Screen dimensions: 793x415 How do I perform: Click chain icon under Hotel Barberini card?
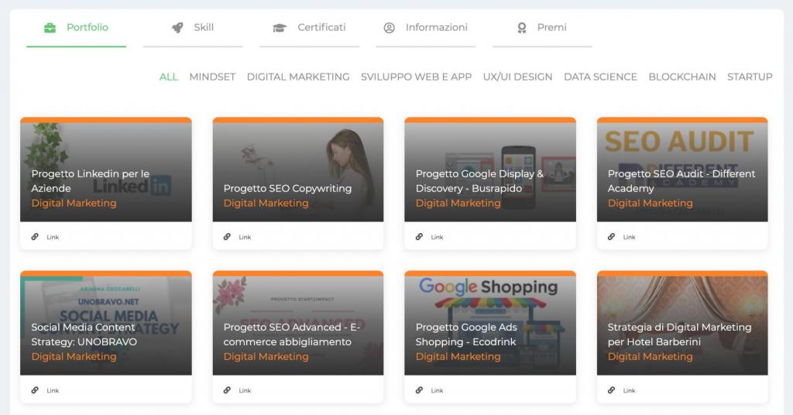pyautogui.click(x=612, y=390)
